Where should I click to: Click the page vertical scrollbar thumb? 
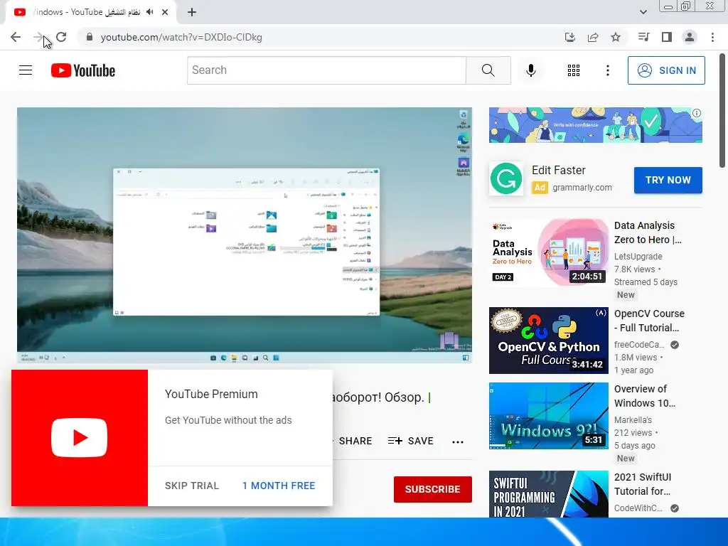722,110
